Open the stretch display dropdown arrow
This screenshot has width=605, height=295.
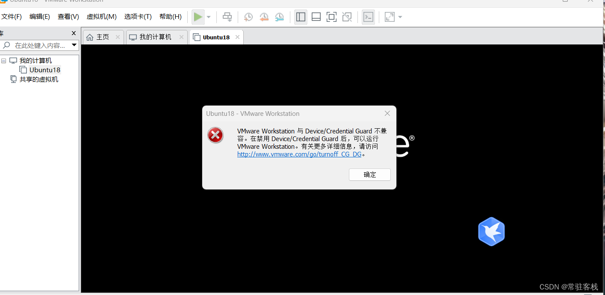[400, 17]
